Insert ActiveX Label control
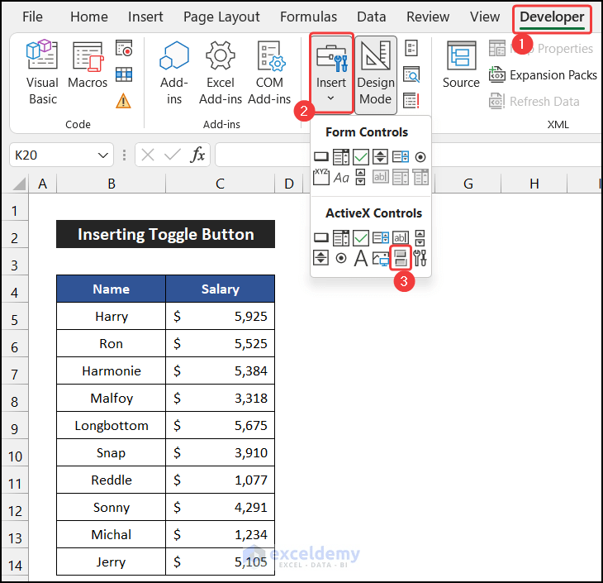 pos(361,258)
